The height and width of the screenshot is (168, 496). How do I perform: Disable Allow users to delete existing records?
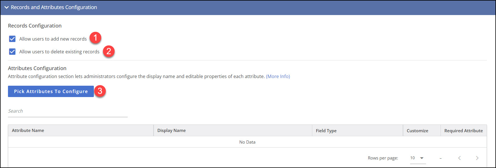[12, 51]
